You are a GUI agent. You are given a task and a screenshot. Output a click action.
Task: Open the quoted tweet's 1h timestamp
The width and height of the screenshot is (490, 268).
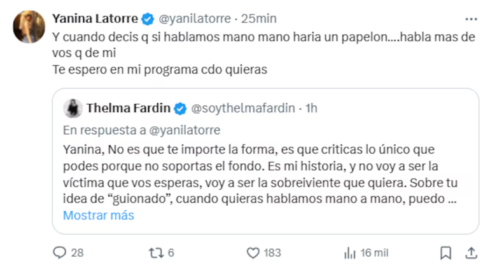(x=311, y=109)
